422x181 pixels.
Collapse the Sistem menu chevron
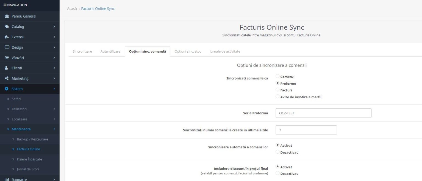coord(54,89)
